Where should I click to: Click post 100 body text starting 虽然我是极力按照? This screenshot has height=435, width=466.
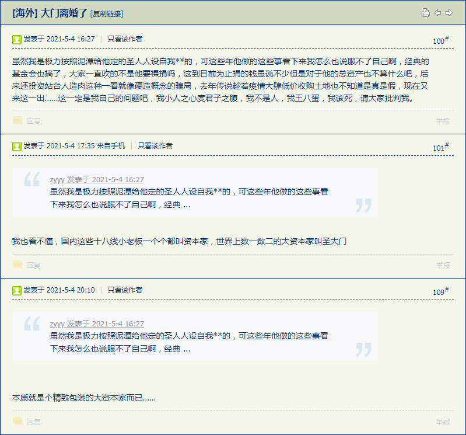(x=220, y=80)
